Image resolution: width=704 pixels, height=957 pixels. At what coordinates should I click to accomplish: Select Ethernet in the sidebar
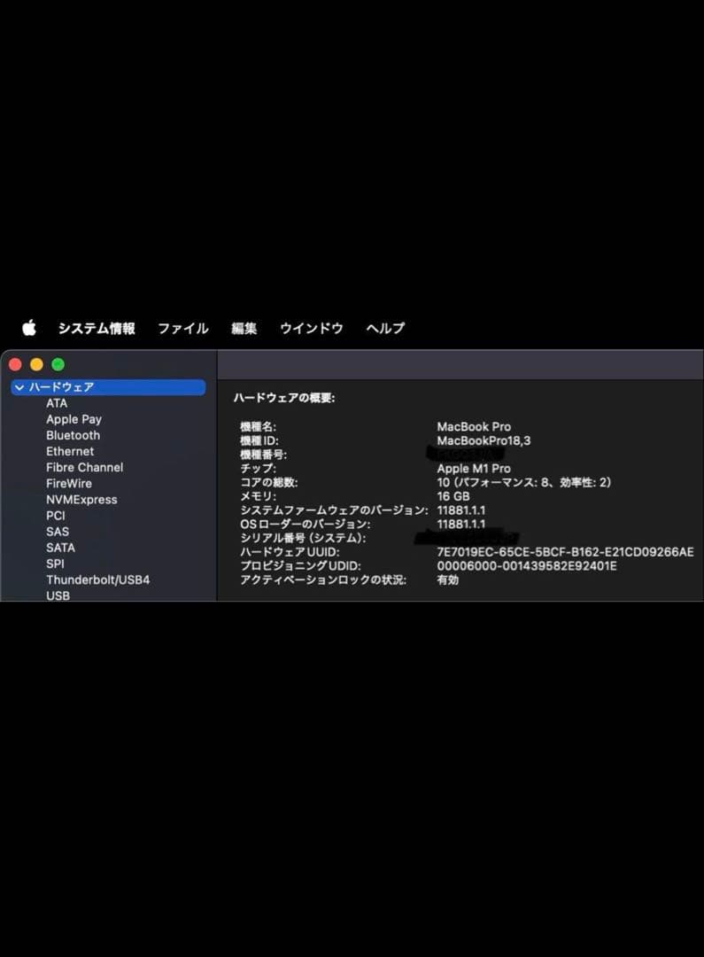point(70,452)
